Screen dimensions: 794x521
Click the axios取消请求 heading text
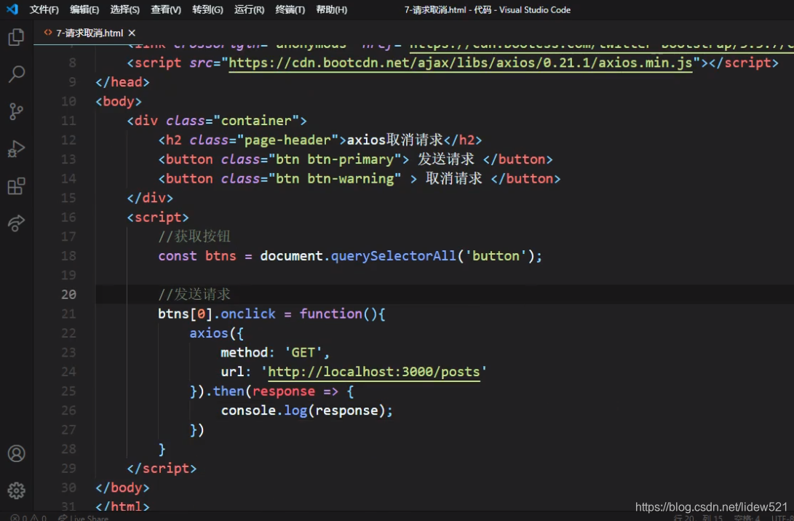(395, 140)
